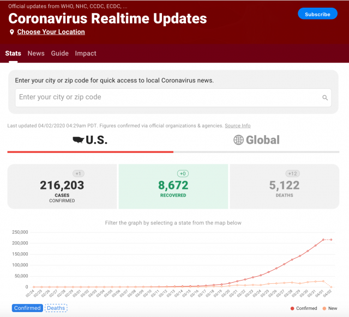The image size is (349, 317).
Task: Select the confirmed cases card
Action: (x=62, y=187)
